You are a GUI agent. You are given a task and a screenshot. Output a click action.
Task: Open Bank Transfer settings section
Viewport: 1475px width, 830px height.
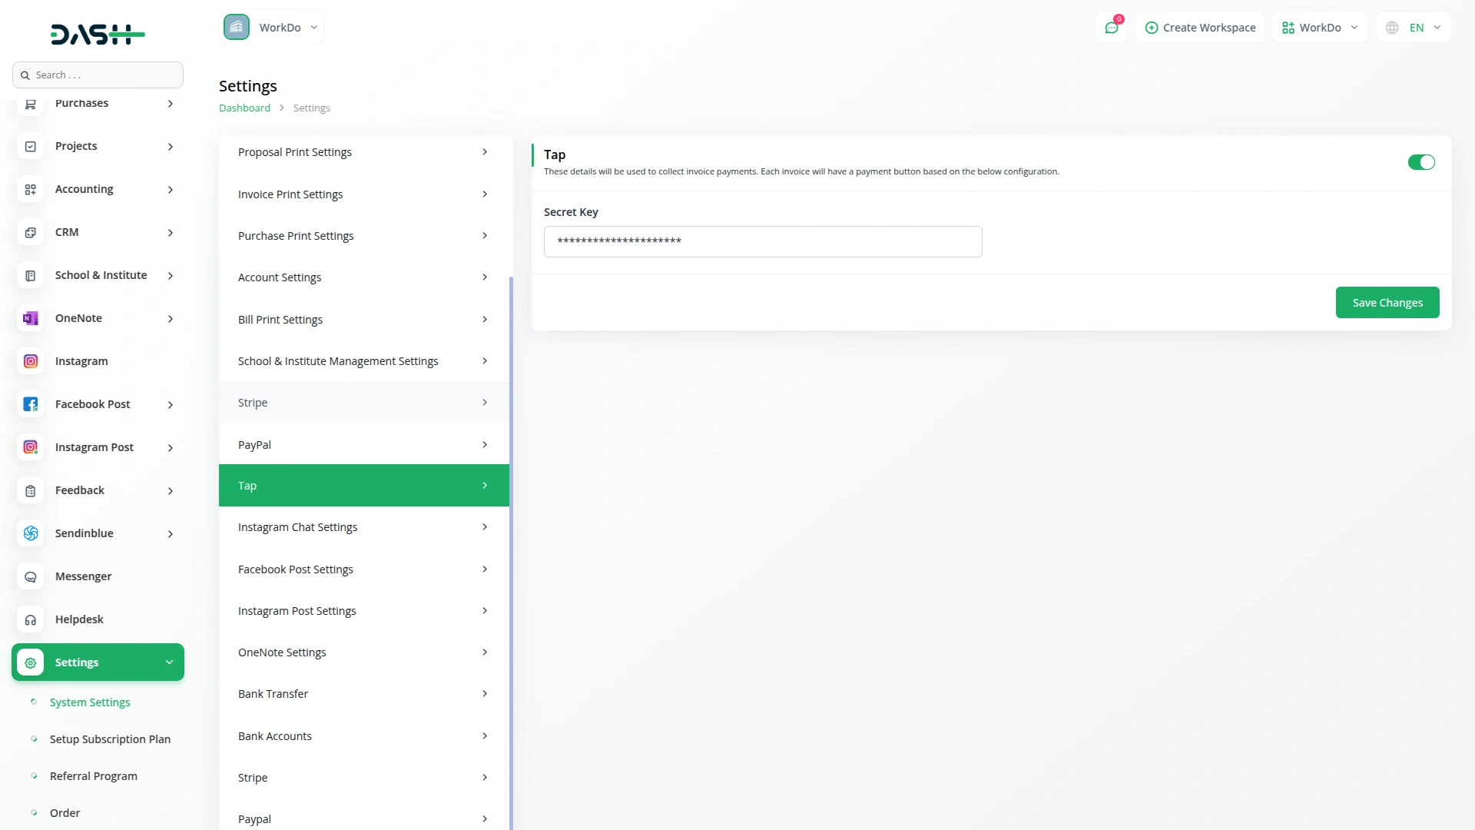click(363, 694)
